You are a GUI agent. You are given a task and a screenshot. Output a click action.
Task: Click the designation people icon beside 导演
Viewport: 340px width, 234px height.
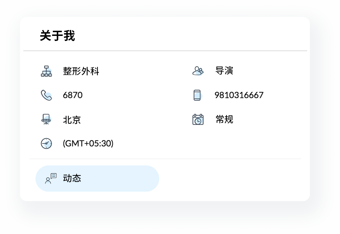tap(198, 71)
